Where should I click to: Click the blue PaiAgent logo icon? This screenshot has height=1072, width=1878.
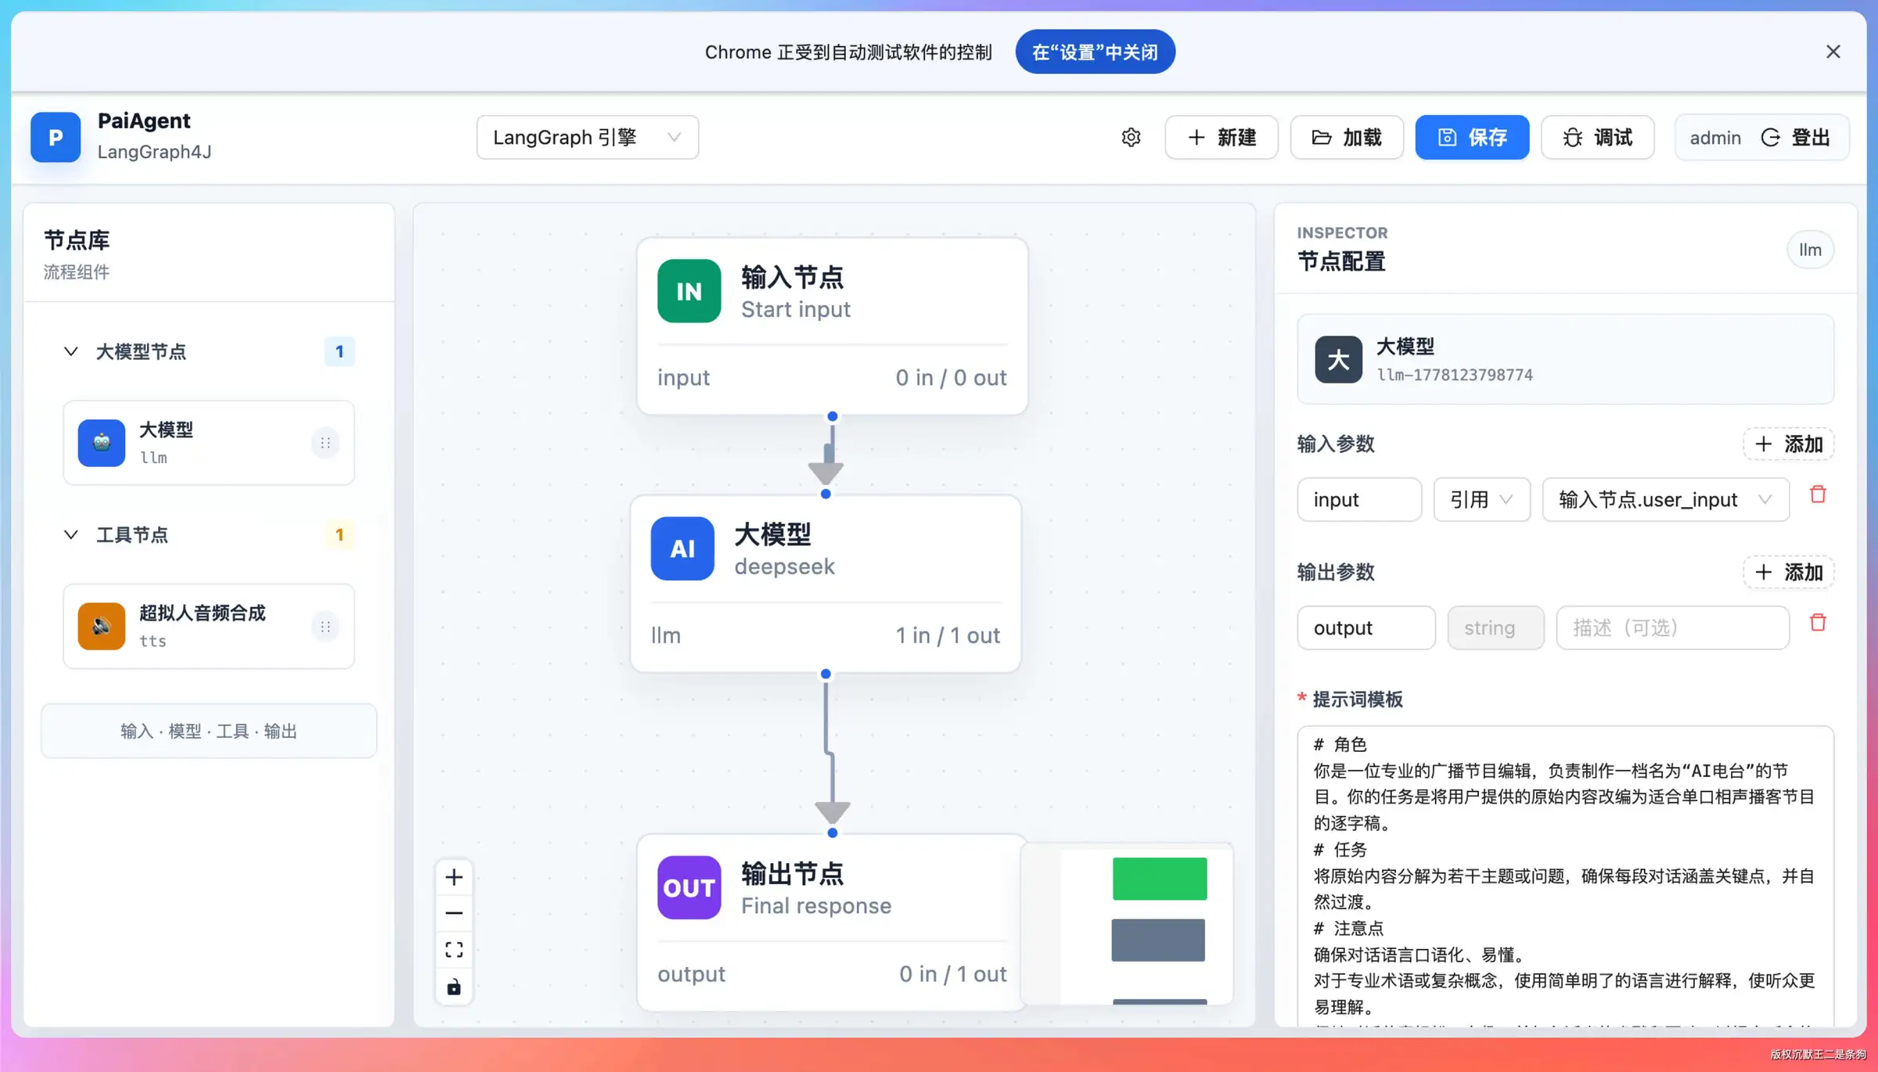coord(56,137)
